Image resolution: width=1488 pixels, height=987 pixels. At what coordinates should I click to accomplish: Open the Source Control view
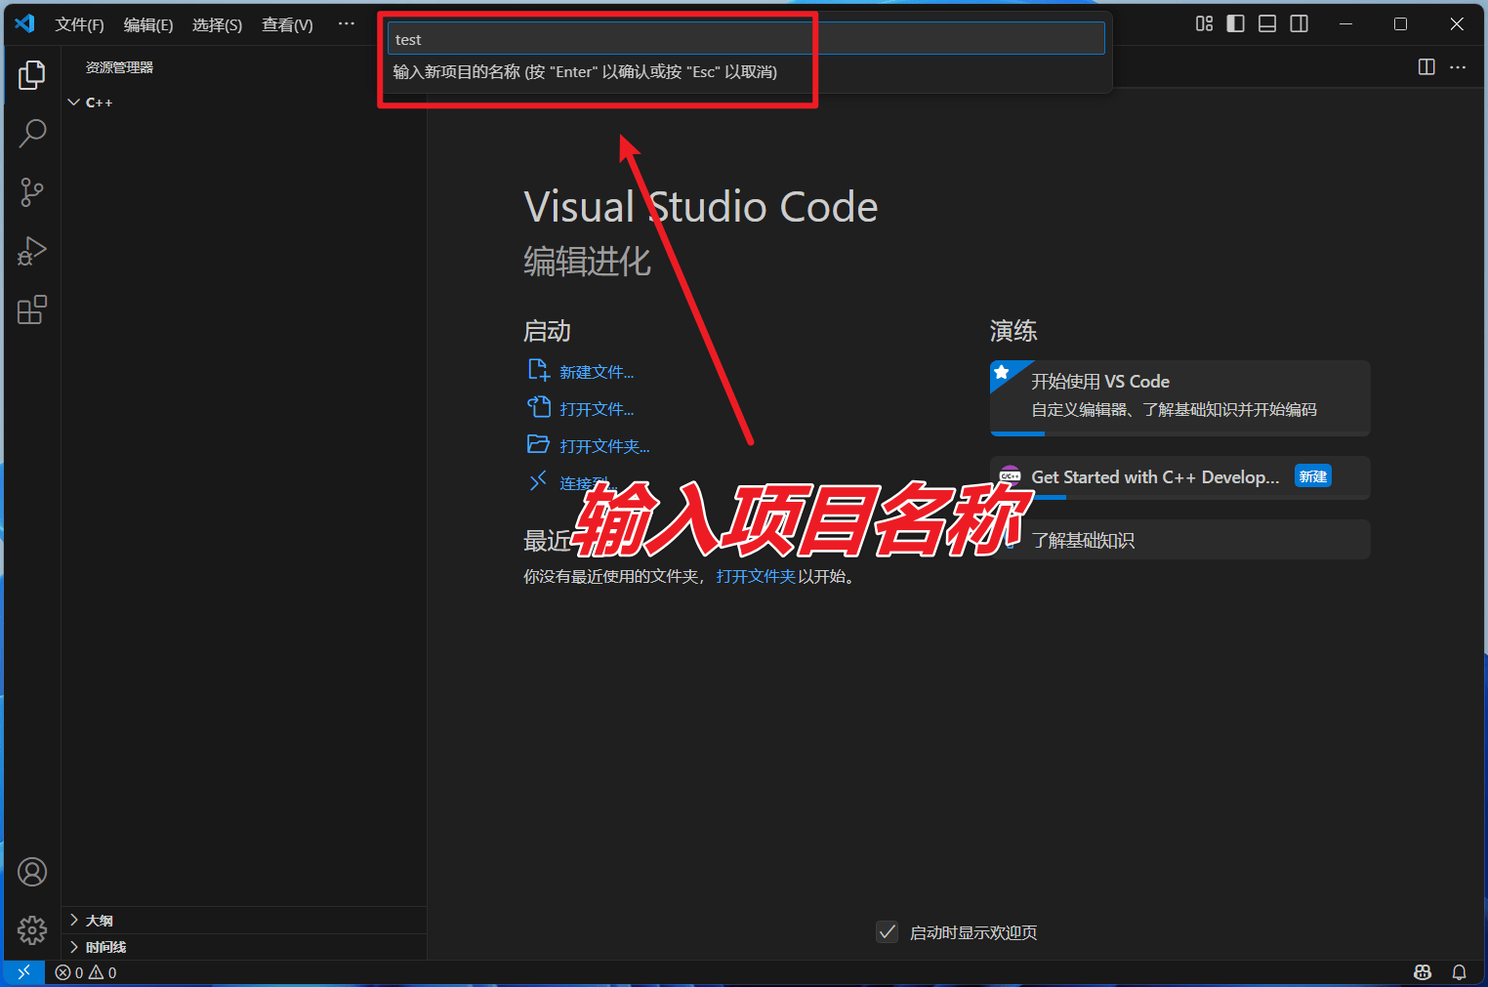click(x=32, y=192)
